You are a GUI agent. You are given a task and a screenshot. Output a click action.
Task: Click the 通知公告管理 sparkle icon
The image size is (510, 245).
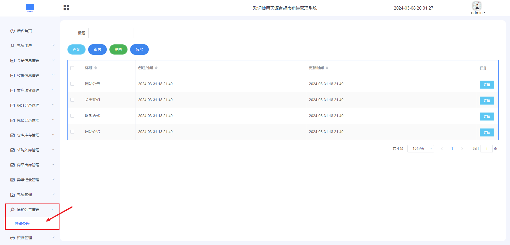(12, 210)
